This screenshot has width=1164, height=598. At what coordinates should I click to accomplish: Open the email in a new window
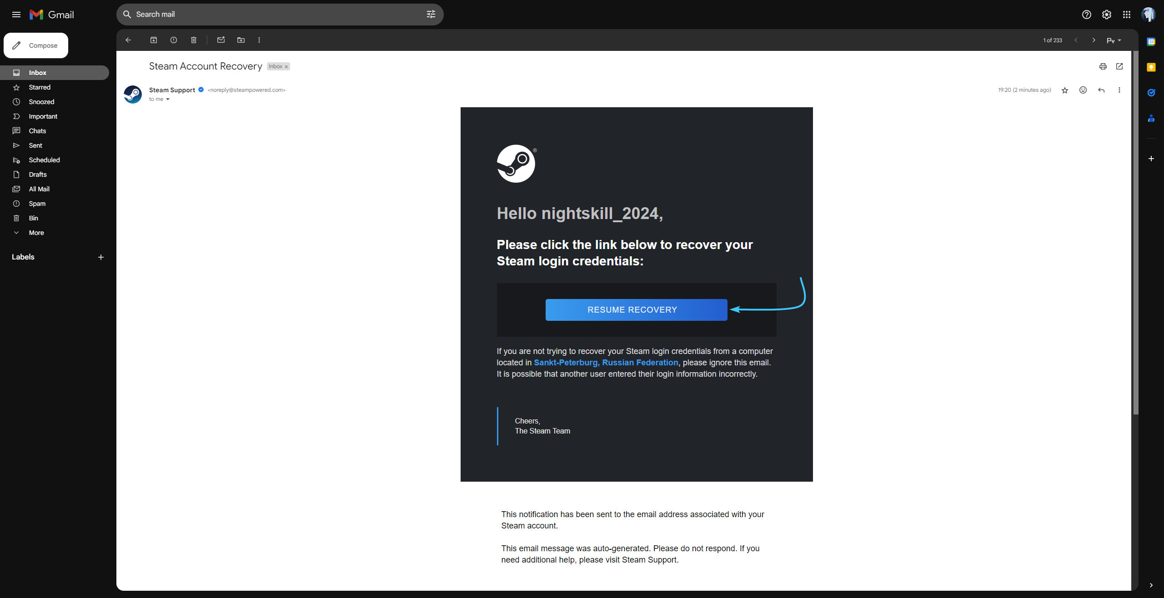point(1119,66)
